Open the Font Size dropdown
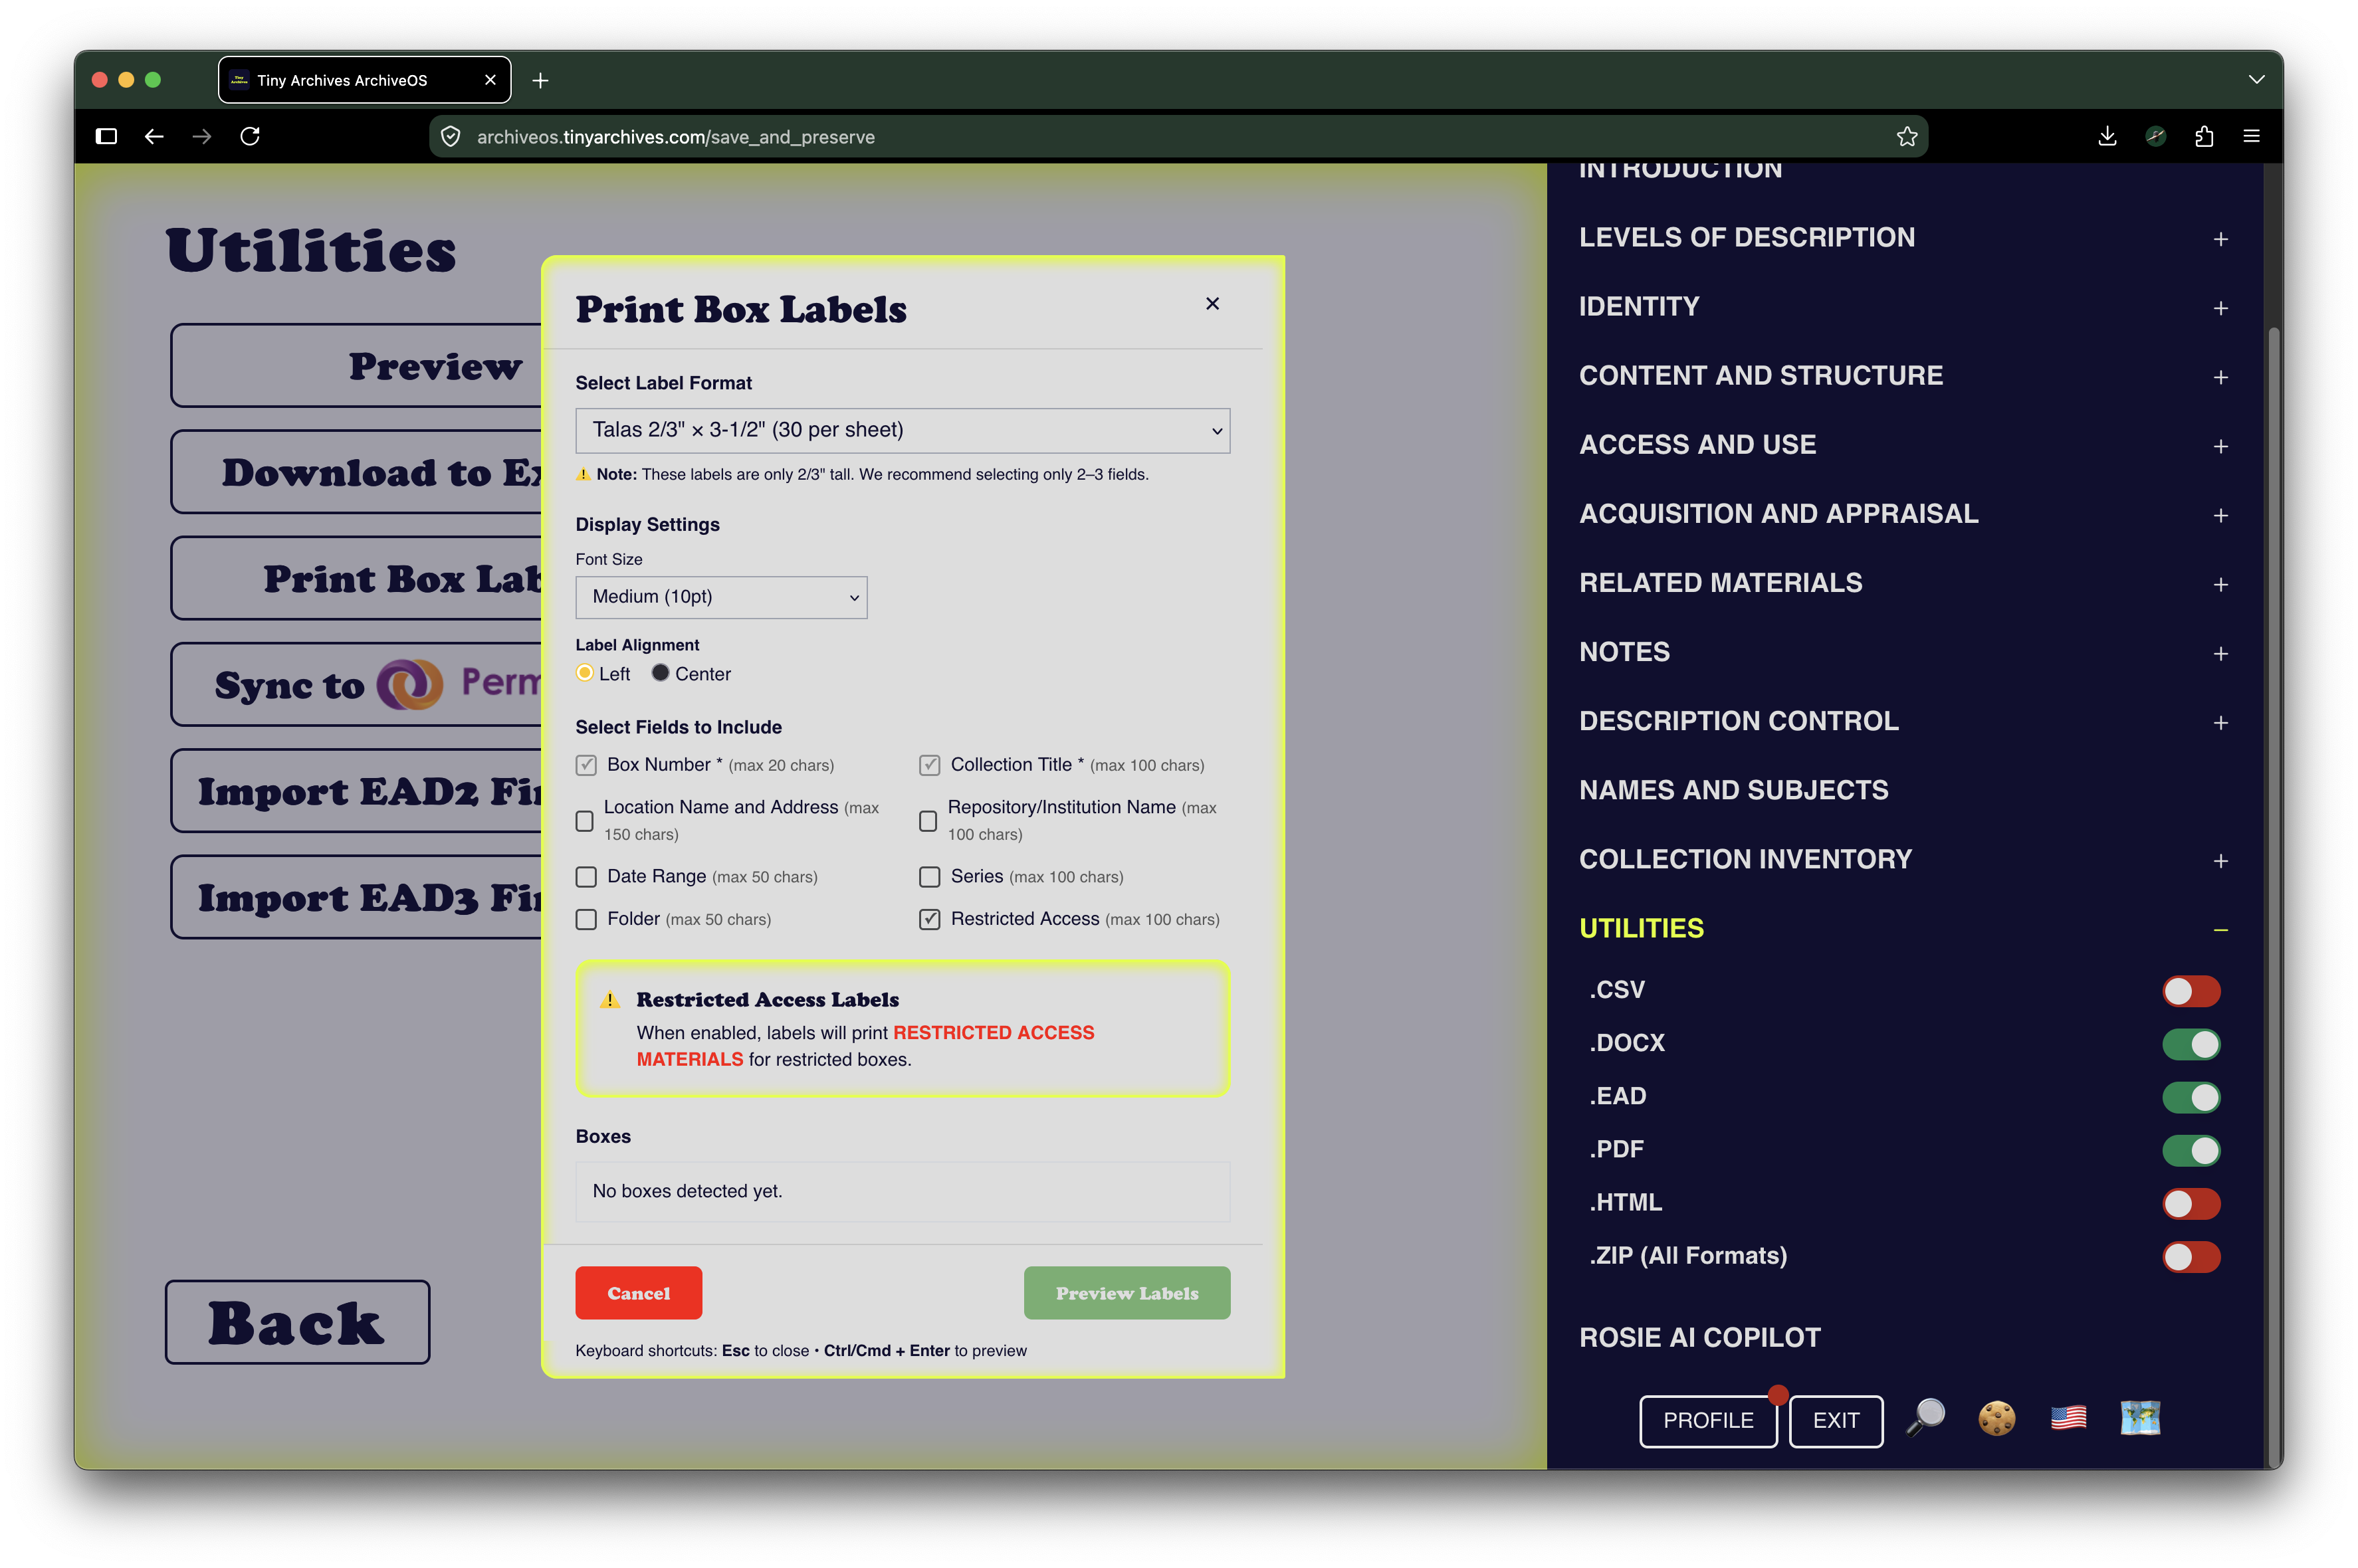Image resolution: width=2358 pixels, height=1568 pixels. tap(721, 597)
